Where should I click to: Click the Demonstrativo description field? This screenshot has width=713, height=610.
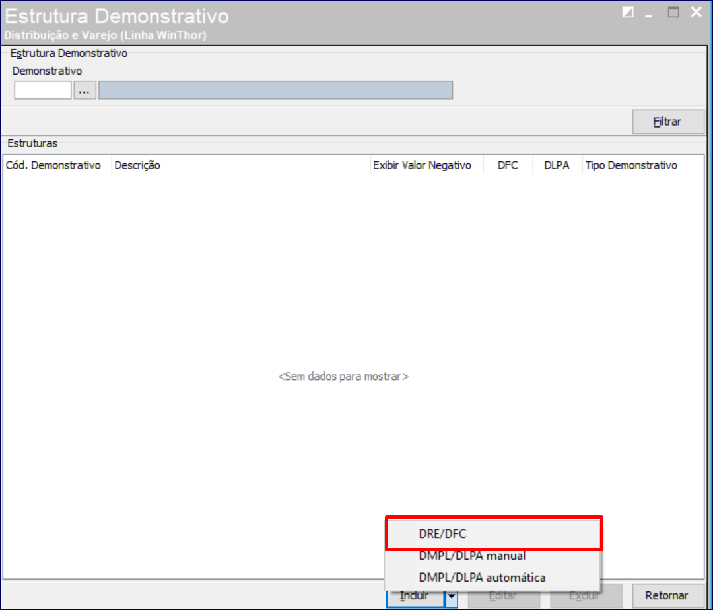(275, 90)
